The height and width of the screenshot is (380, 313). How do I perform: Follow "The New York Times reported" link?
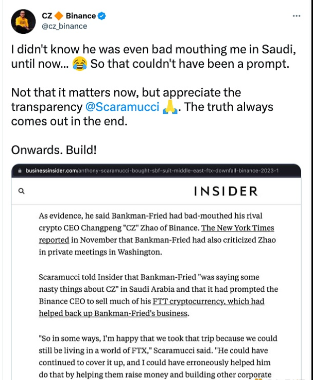point(237,228)
